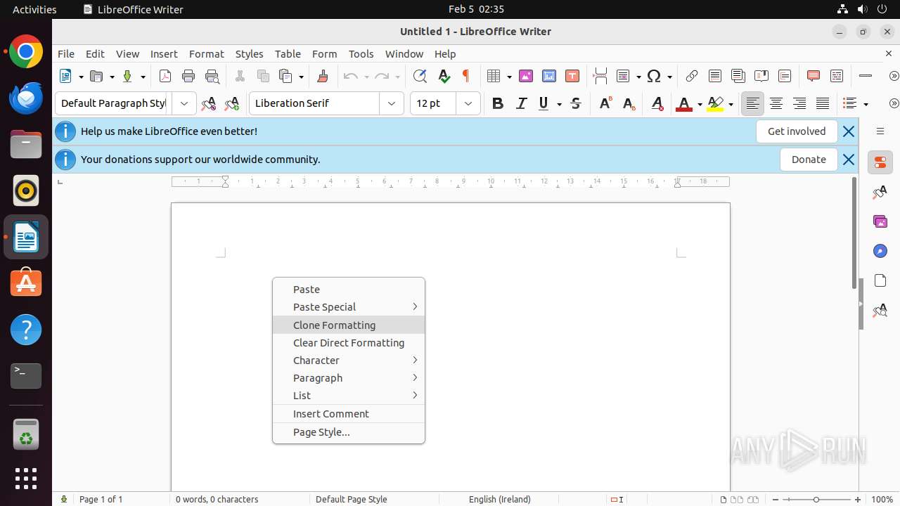
Task: Insert comment toolbar icon
Action: 814,76
